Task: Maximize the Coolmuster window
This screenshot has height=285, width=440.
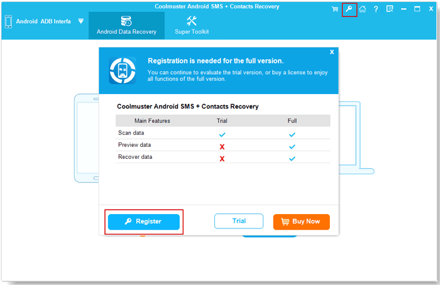Action: [x=417, y=9]
